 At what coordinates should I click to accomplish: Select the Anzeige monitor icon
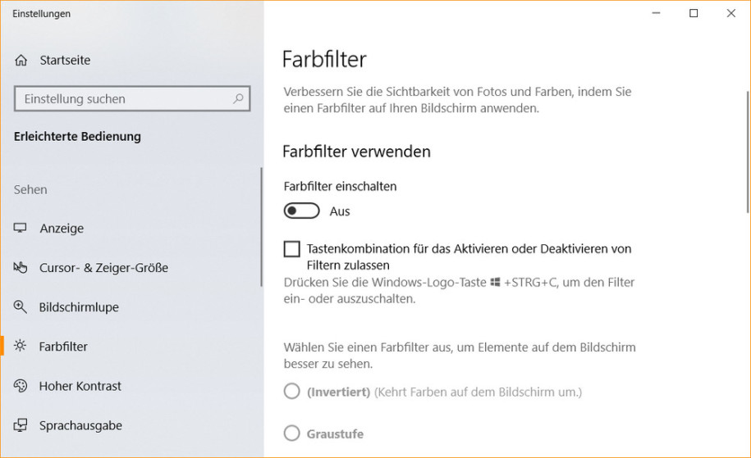(21, 228)
